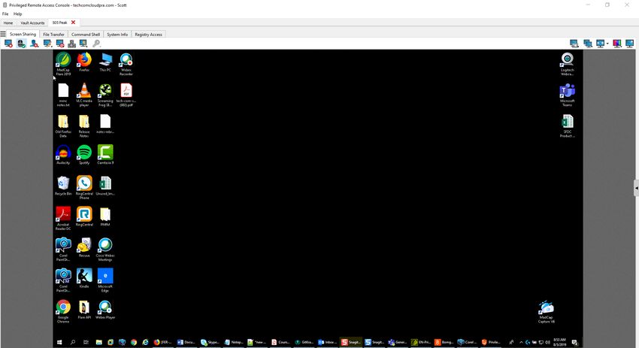The width and height of the screenshot is (639, 348).
Task: Select Firefox icon on remote desktop
Action: click(84, 62)
